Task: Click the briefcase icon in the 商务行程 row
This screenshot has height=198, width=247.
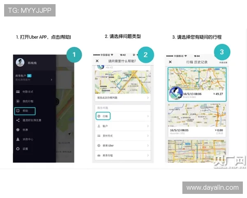Action: click(x=99, y=156)
